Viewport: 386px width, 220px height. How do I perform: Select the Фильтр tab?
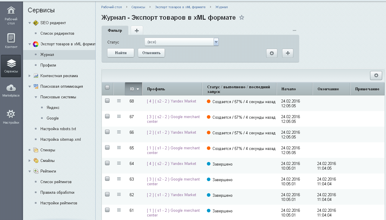(115, 31)
